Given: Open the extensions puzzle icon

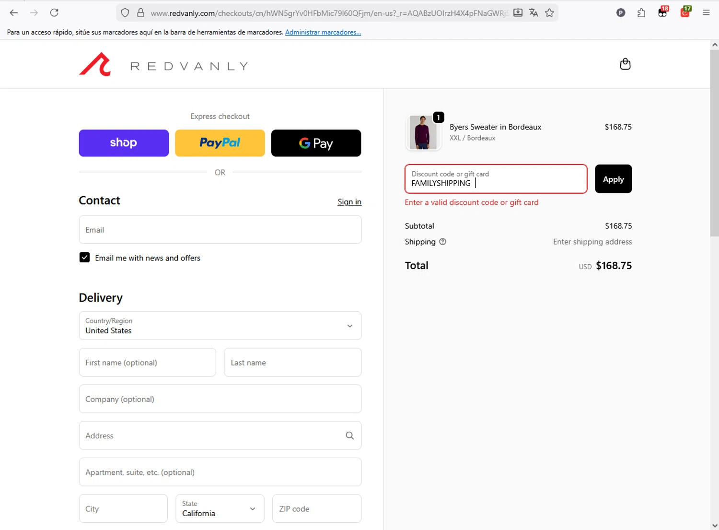Looking at the screenshot, I should (641, 13).
